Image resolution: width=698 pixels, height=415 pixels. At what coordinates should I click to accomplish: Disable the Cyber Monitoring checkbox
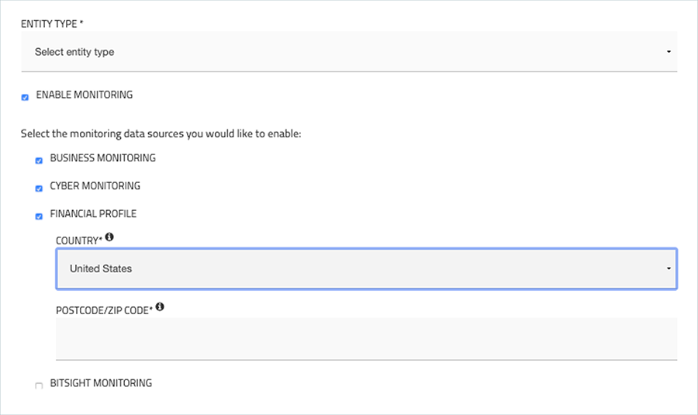[x=40, y=188]
